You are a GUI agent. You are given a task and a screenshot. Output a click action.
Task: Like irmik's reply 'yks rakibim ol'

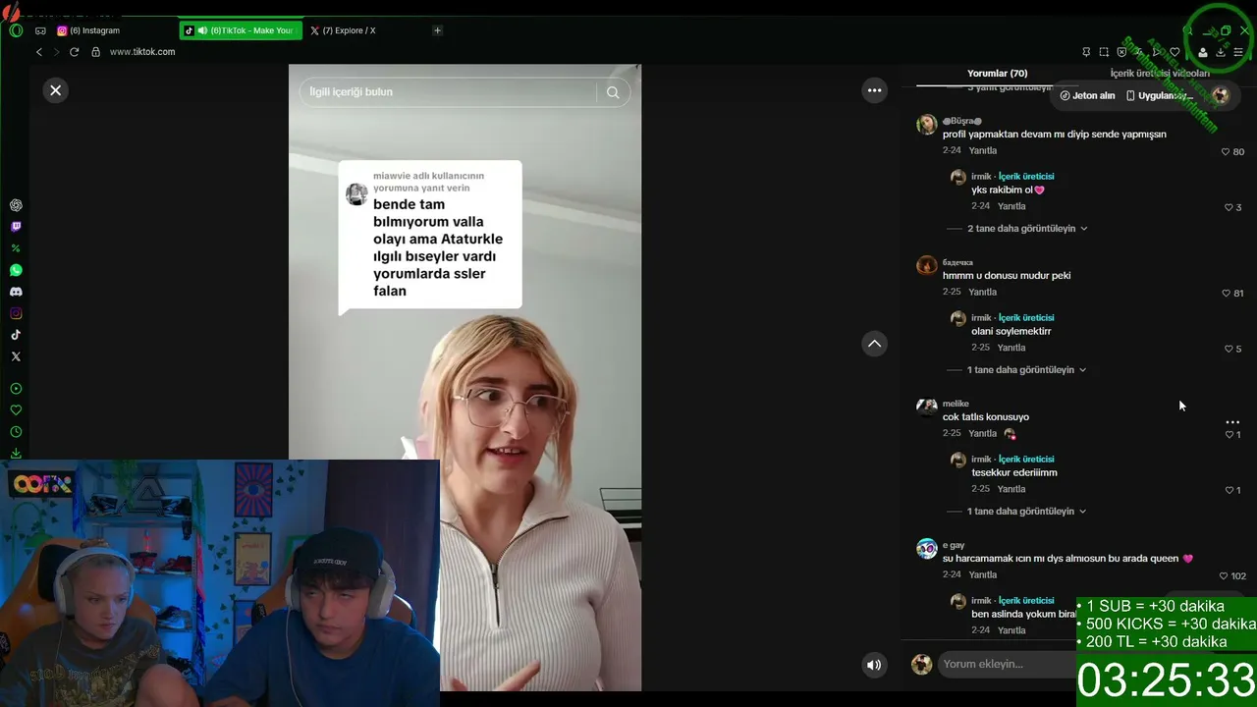pos(1229,207)
